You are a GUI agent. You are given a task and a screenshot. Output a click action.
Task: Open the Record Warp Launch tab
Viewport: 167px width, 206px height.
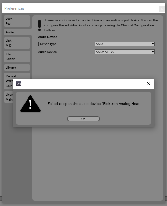[x=9, y=76]
